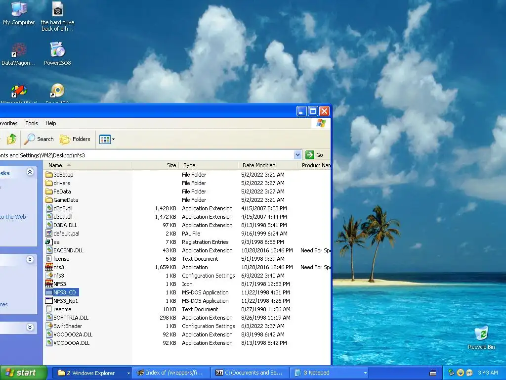The width and height of the screenshot is (506, 380).
Task: Sort by Product Name column header
Action: coord(314,165)
